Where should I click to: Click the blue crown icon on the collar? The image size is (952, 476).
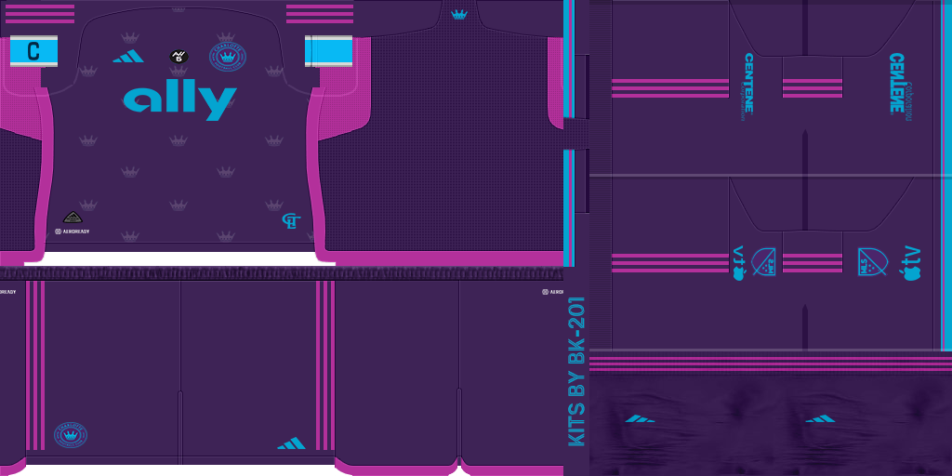(x=458, y=14)
